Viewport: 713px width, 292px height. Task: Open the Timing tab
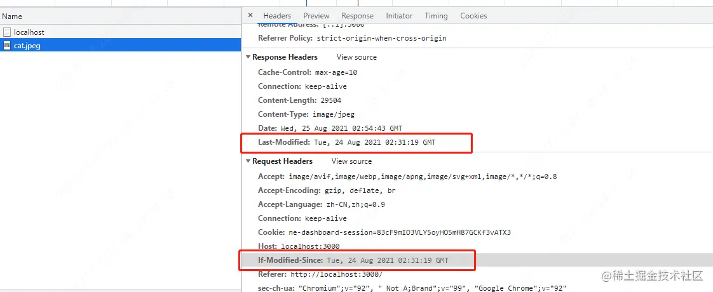[x=436, y=15]
